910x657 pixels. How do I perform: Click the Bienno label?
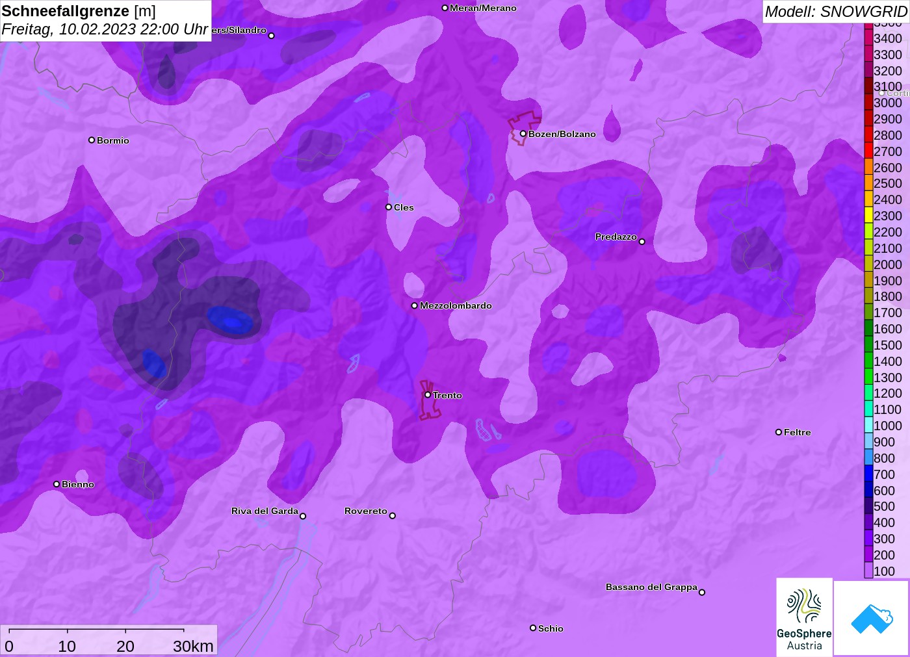[x=78, y=484]
